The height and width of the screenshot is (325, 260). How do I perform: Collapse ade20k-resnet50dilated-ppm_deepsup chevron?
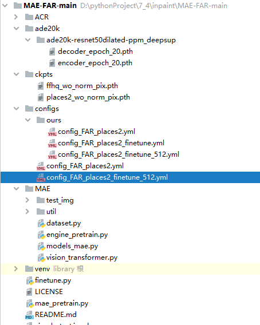(28, 40)
